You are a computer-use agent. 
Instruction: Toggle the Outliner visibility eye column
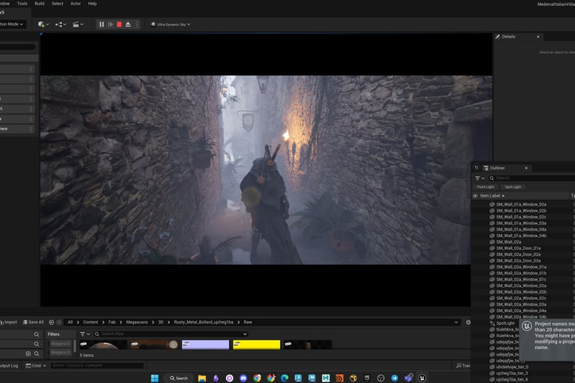pyautogui.click(x=475, y=196)
